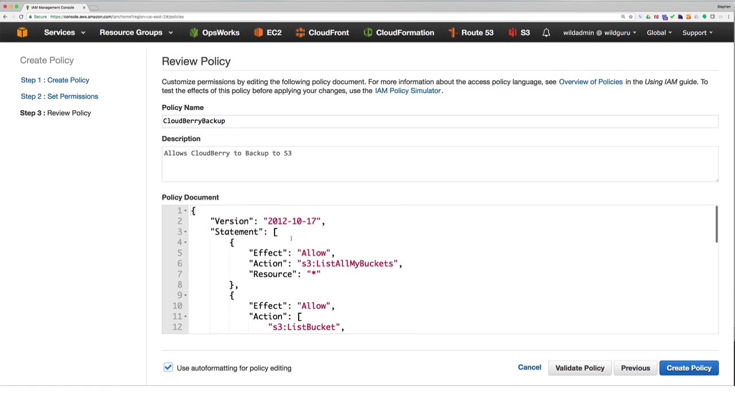735x413 pixels.
Task: Collapse the code fold at line 9
Action: tap(185, 295)
